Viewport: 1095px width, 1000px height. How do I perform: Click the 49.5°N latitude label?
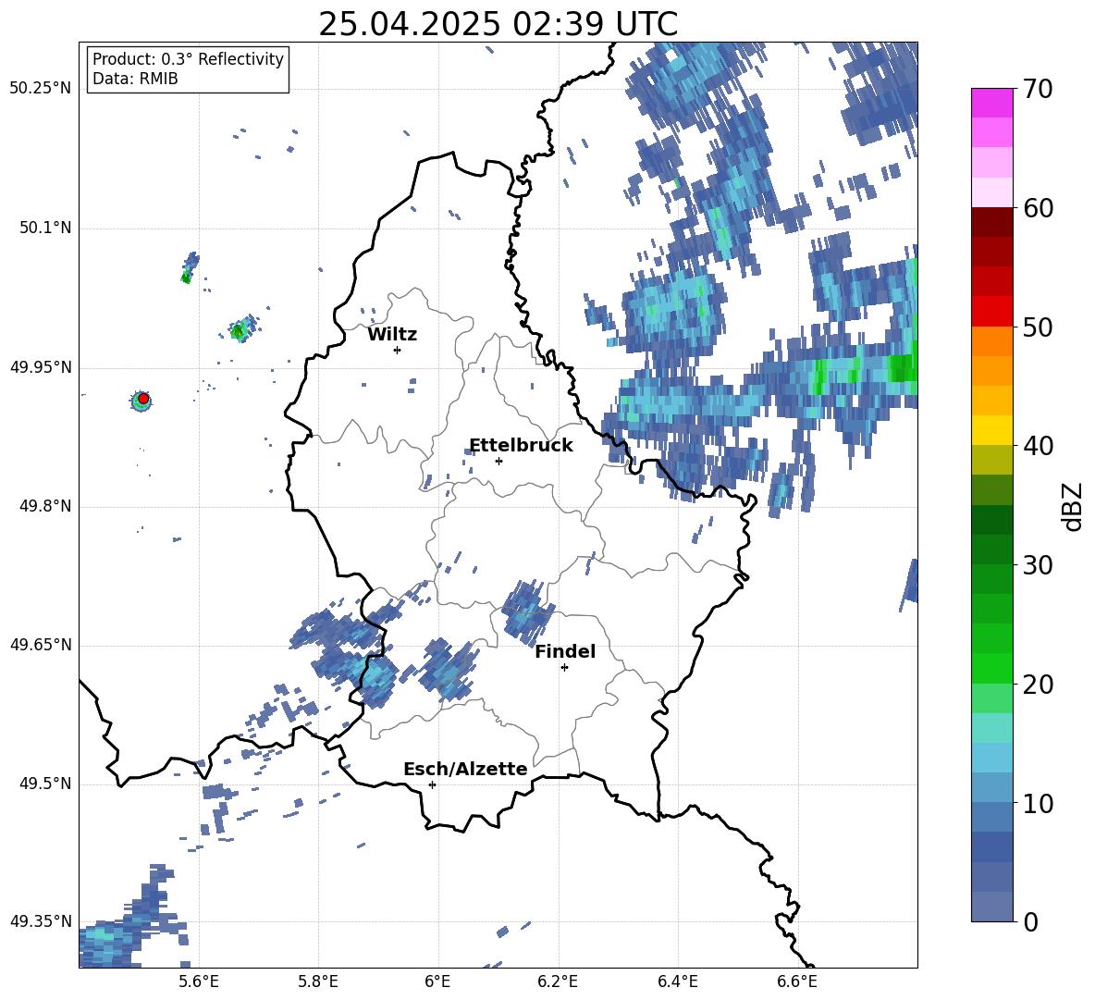[45, 784]
